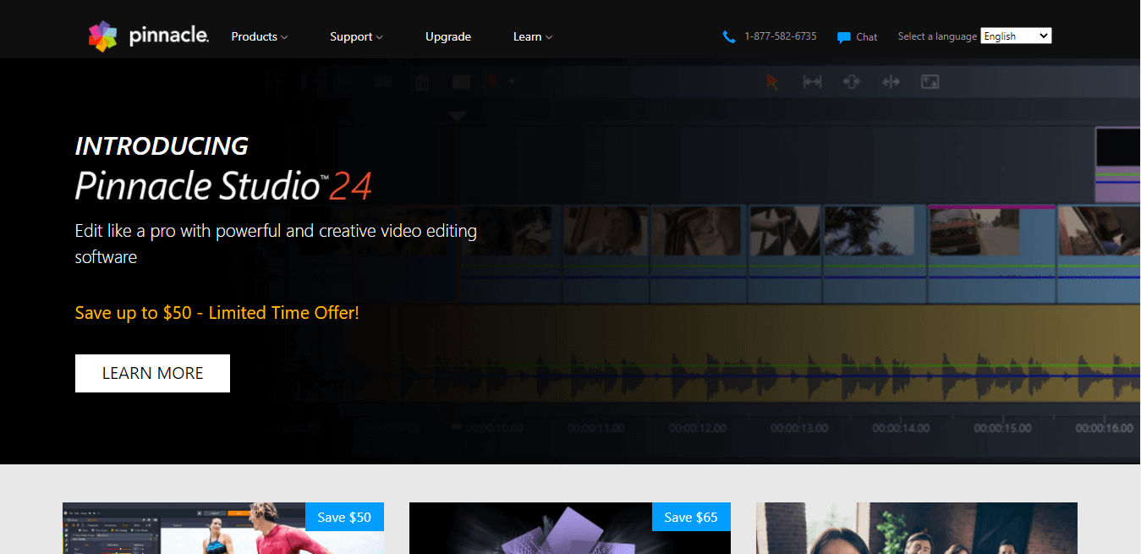Open the Learn dropdown menu
This screenshot has width=1141, height=554.
[533, 36]
